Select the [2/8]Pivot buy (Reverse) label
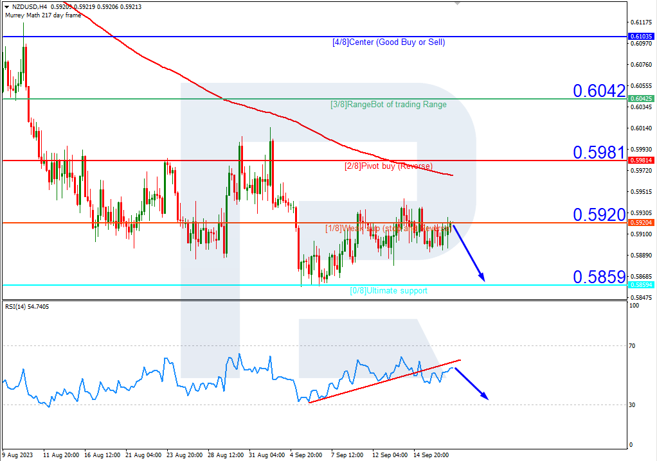Viewport: 657px width, 461px height. point(388,166)
